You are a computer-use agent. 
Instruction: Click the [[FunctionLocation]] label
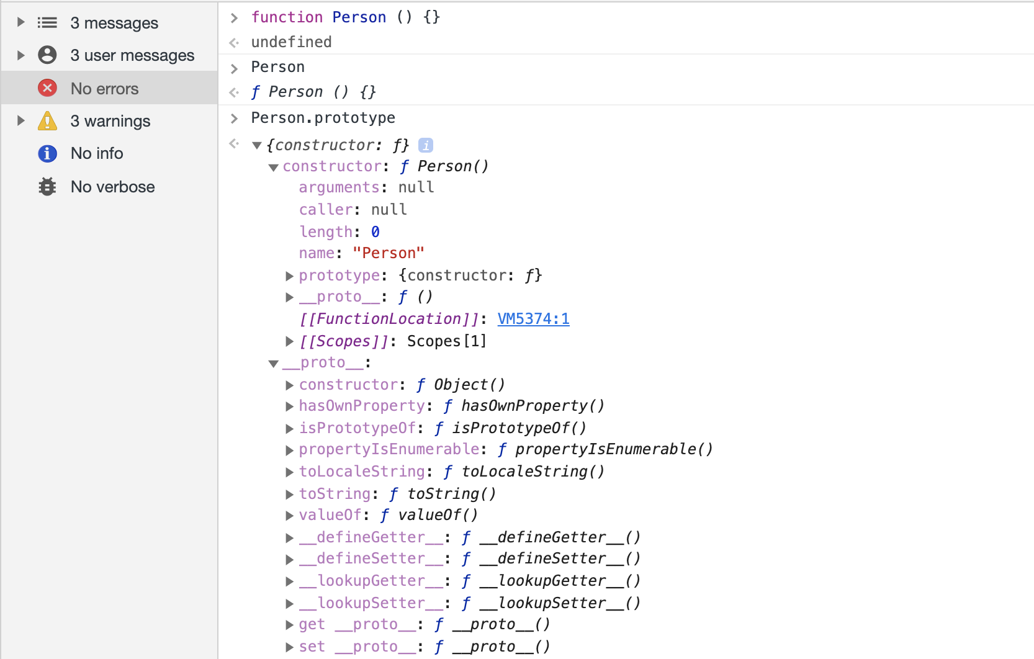click(389, 319)
